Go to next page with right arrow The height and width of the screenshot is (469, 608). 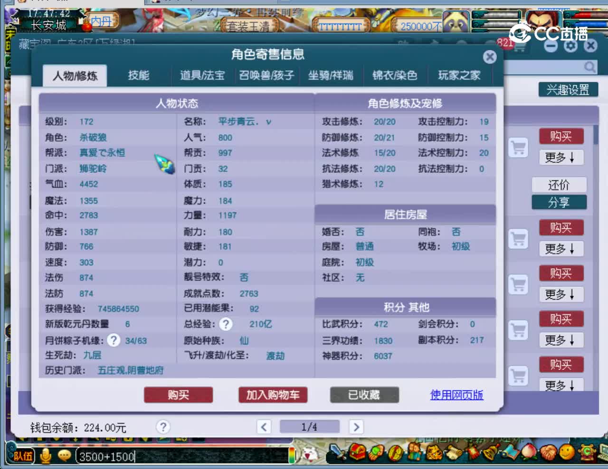[356, 427]
